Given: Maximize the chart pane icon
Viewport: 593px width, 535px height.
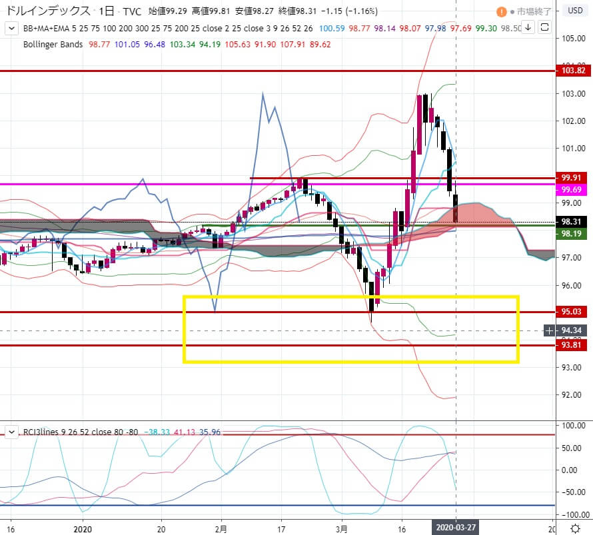Looking at the screenshot, I should point(544,27).
